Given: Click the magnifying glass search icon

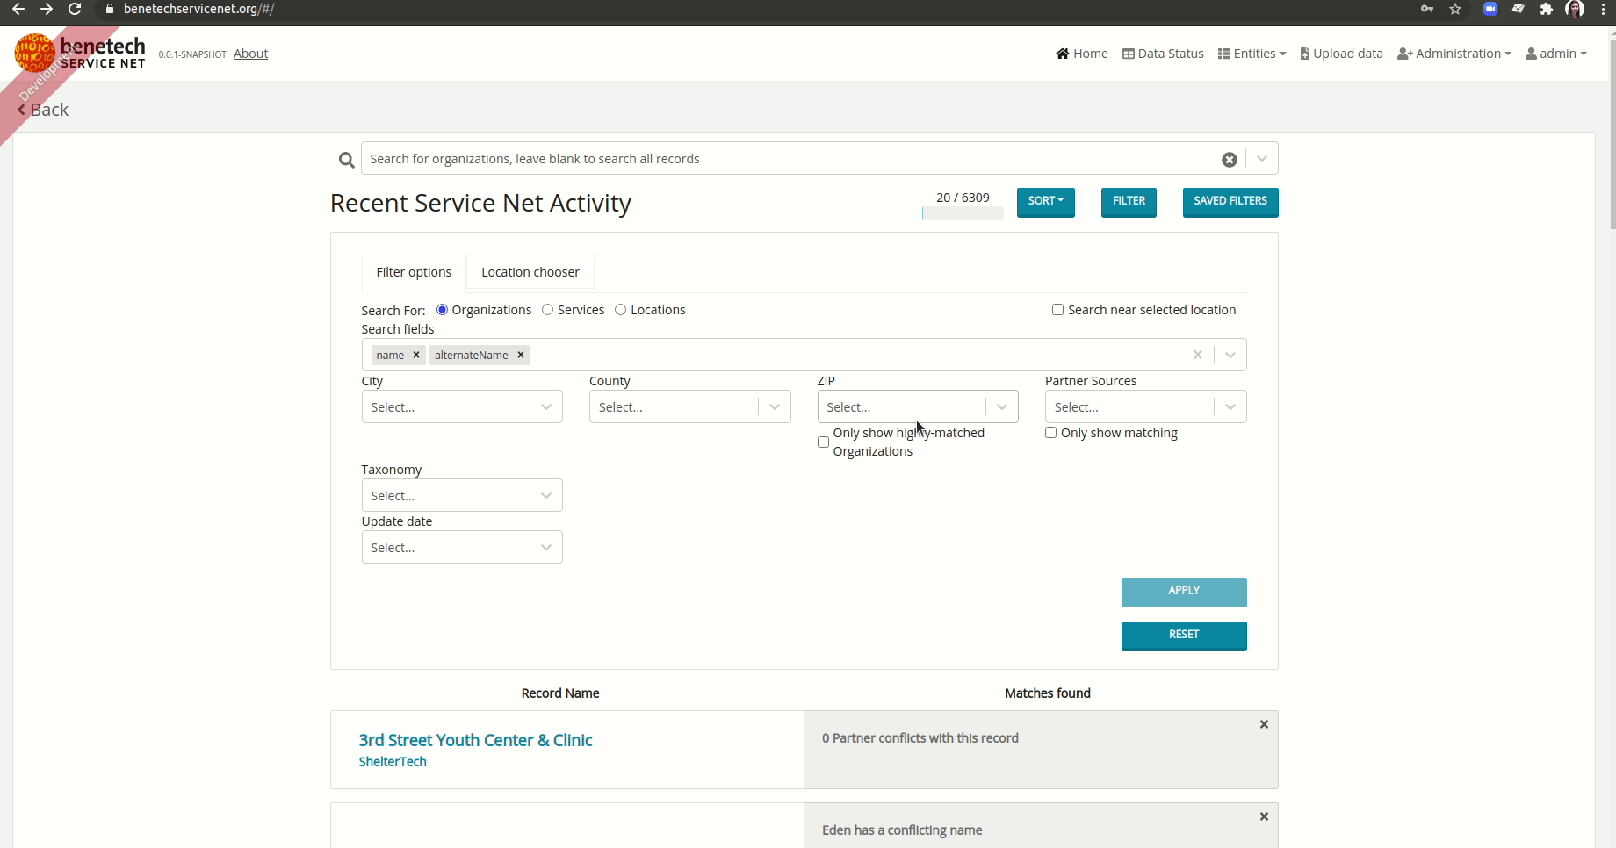Looking at the screenshot, I should pyautogui.click(x=346, y=160).
